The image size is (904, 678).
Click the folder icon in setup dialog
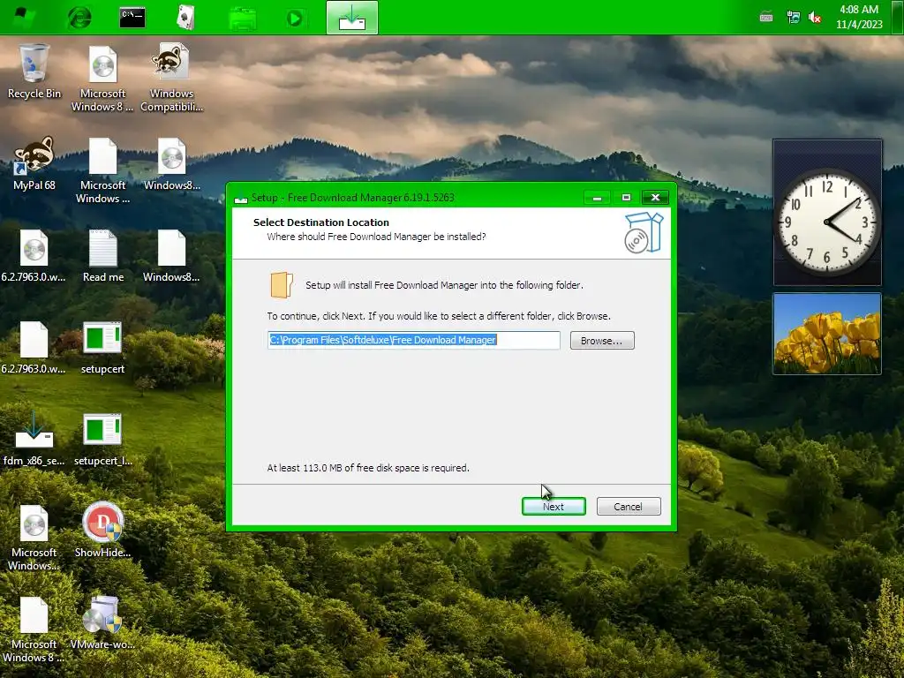click(282, 285)
